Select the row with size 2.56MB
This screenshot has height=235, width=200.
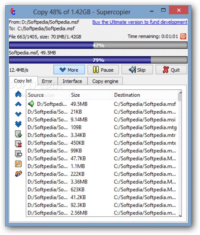pos(102,213)
